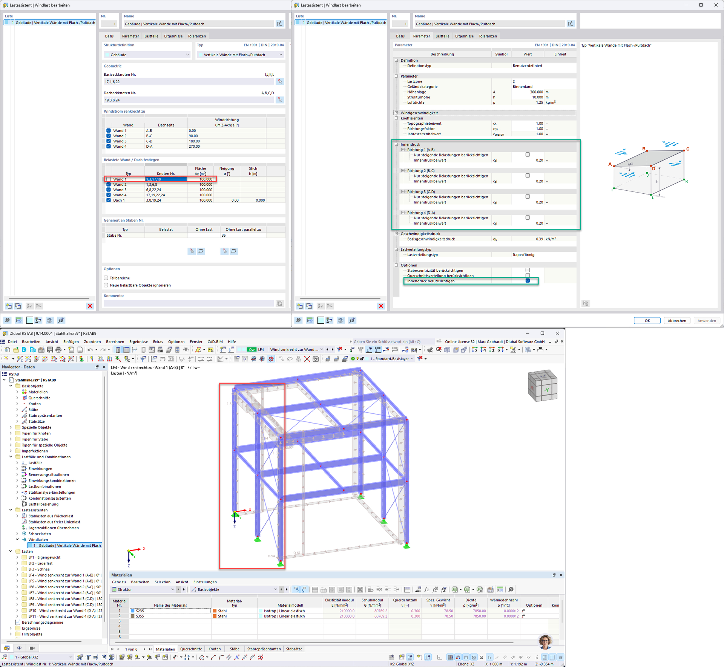Click the print icon in RSTAB toolbar
Viewport: 724px width, 667px height.
(59, 350)
